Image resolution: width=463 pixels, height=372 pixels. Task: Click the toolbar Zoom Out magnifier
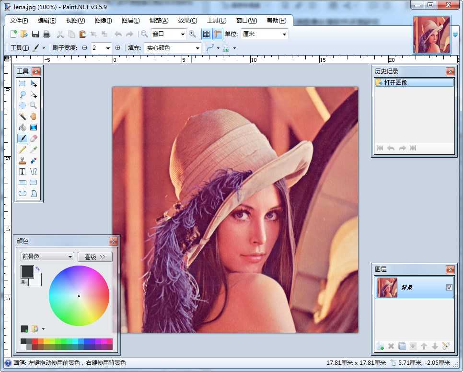[144, 34]
